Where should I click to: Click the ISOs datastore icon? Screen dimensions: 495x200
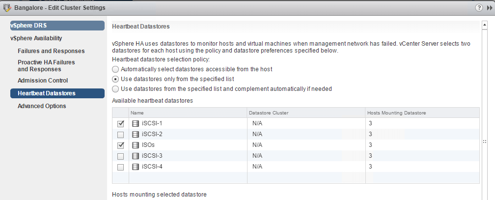pyautogui.click(x=136, y=145)
